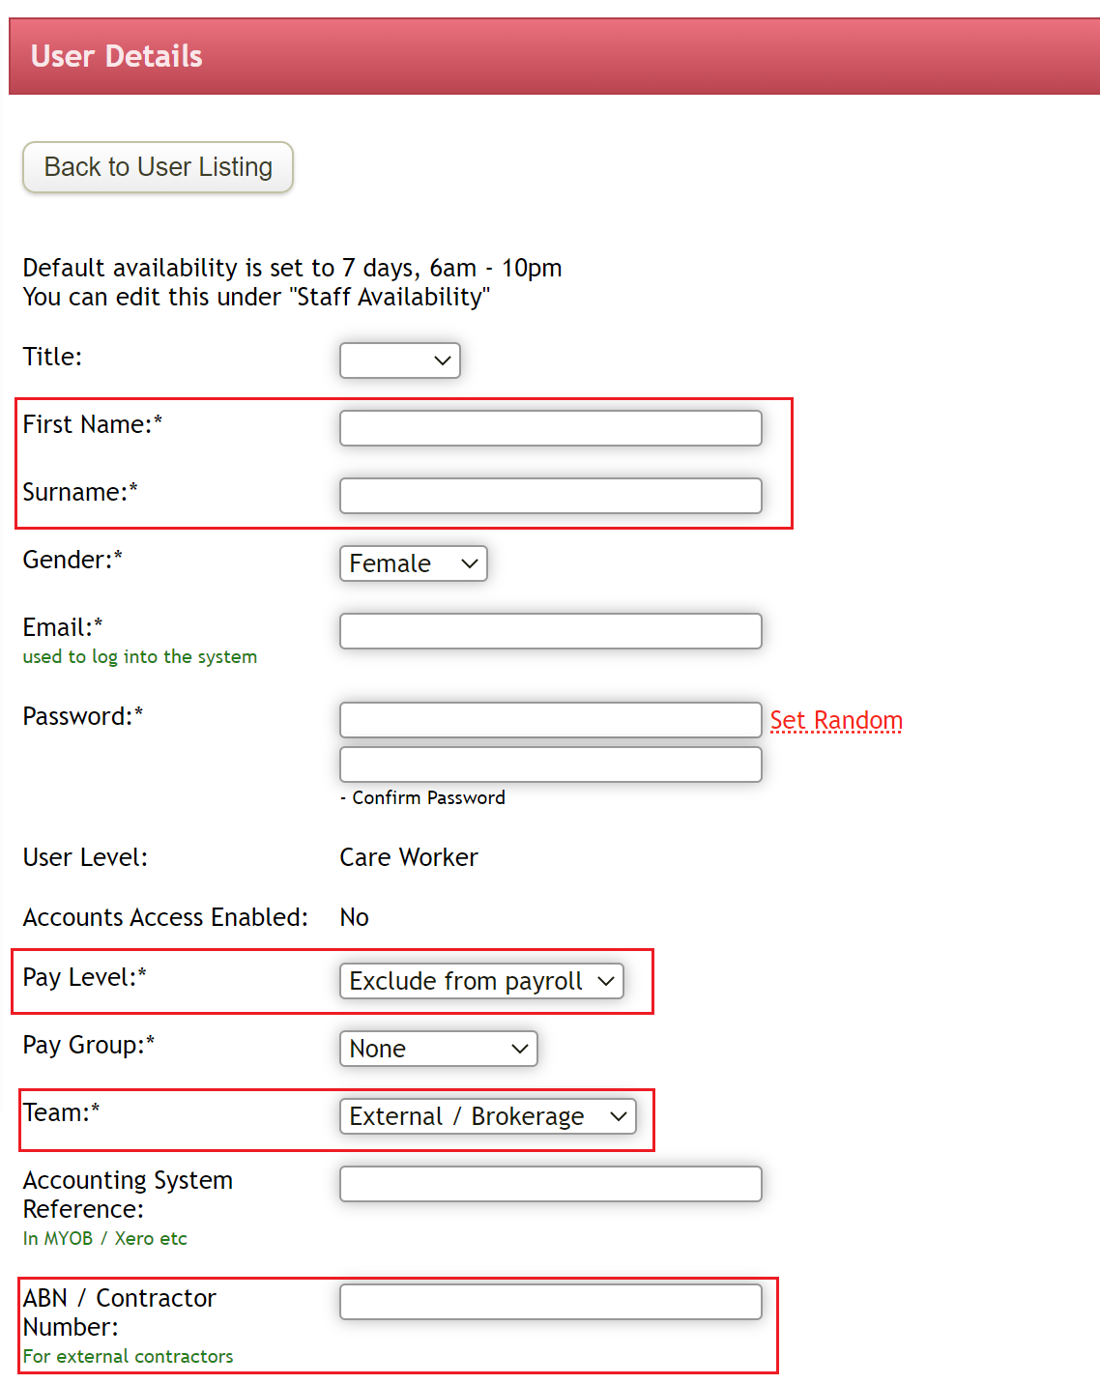Open the Team dropdown showing External / Brokerage
This screenshot has width=1100, height=1384.
[487, 1115]
